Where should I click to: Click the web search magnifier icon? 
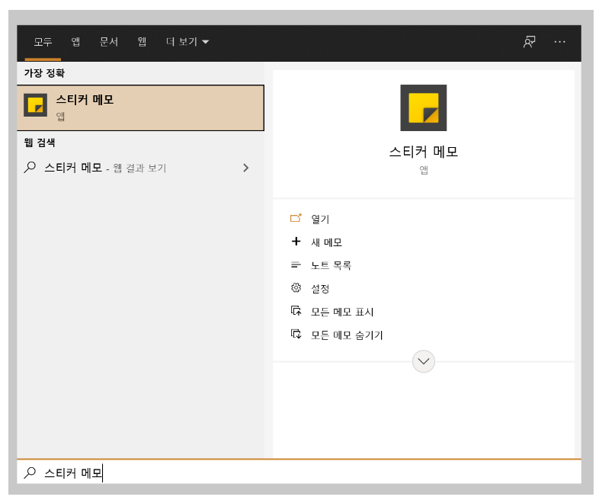pos(30,168)
